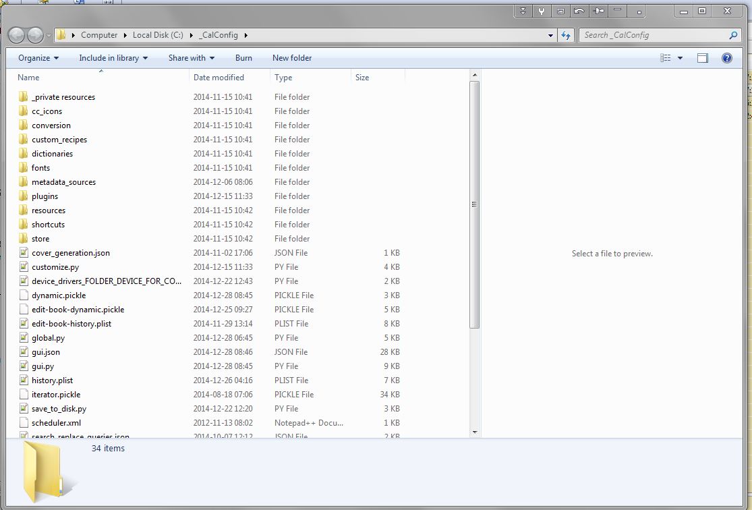The width and height of the screenshot is (752, 510).
Task: Select the custom_recipes folder name
Action: 59,140
